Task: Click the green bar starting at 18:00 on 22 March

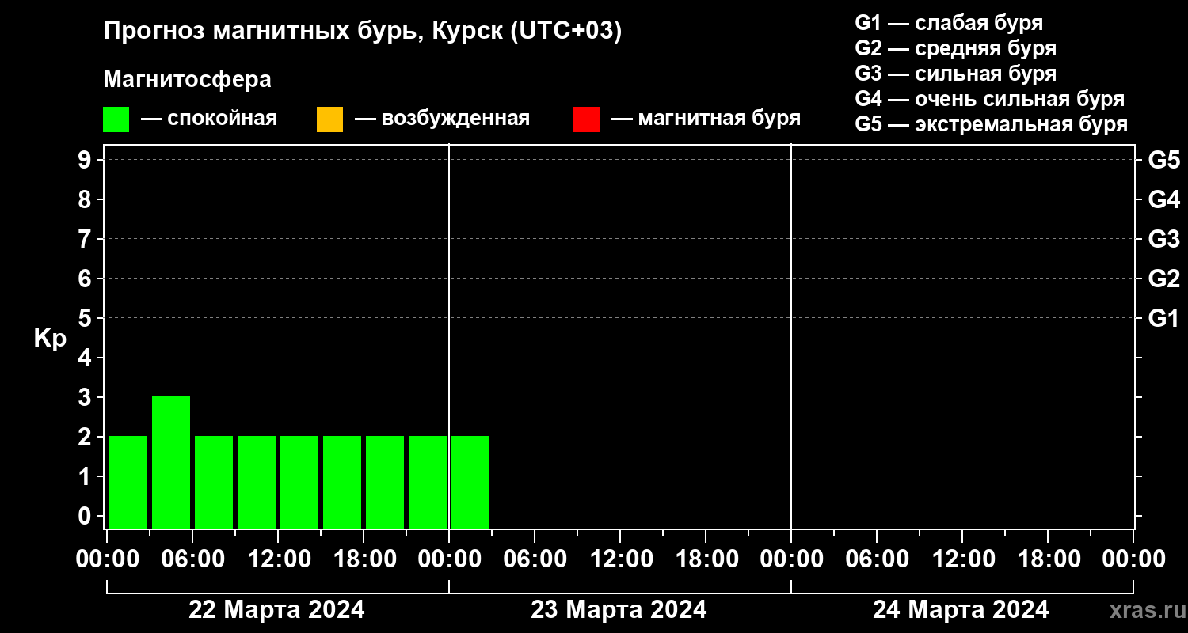Action: point(385,482)
